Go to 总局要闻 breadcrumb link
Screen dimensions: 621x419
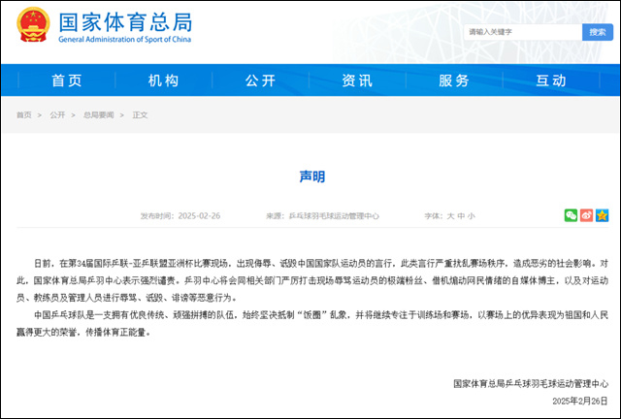point(99,114)
